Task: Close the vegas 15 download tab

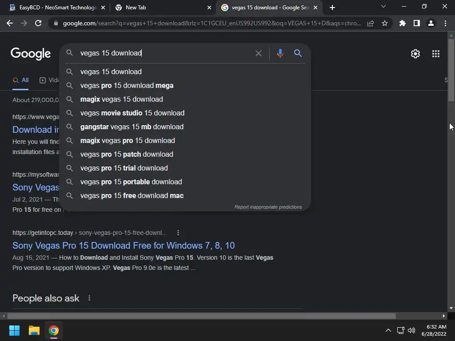Action: [x=316, y=8]
